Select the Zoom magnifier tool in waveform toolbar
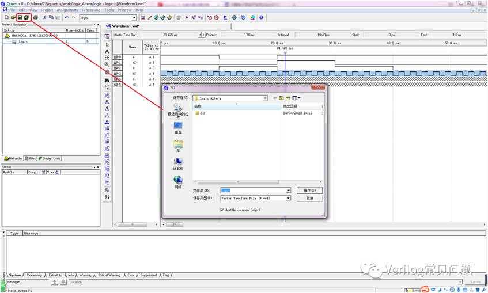Viewport: 488px width, 293px height. pyautogui.click(x=107, y=64)
